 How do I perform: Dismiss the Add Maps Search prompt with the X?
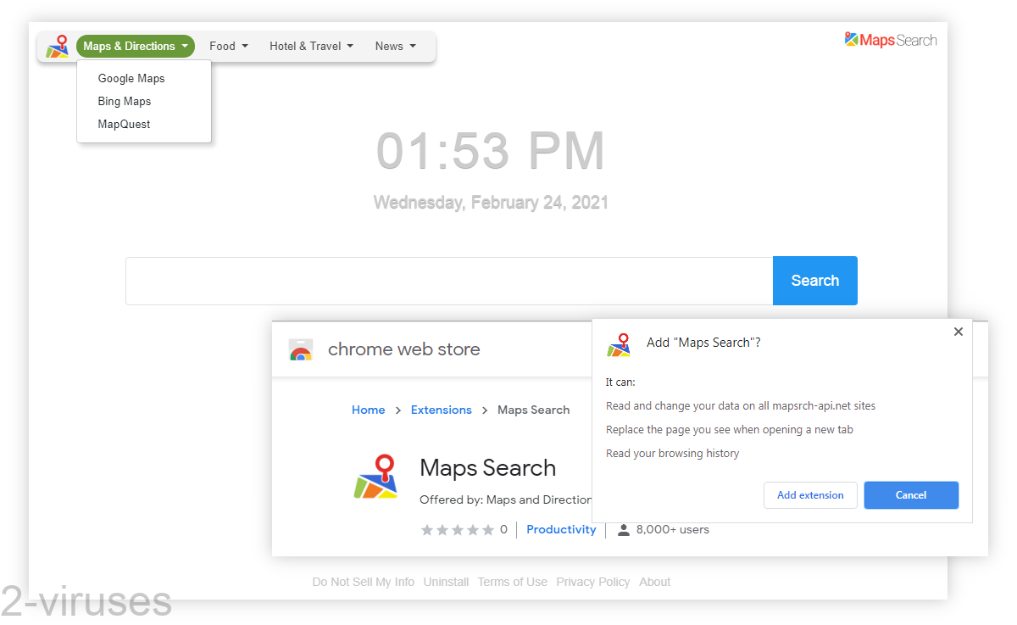click(959, 332)
